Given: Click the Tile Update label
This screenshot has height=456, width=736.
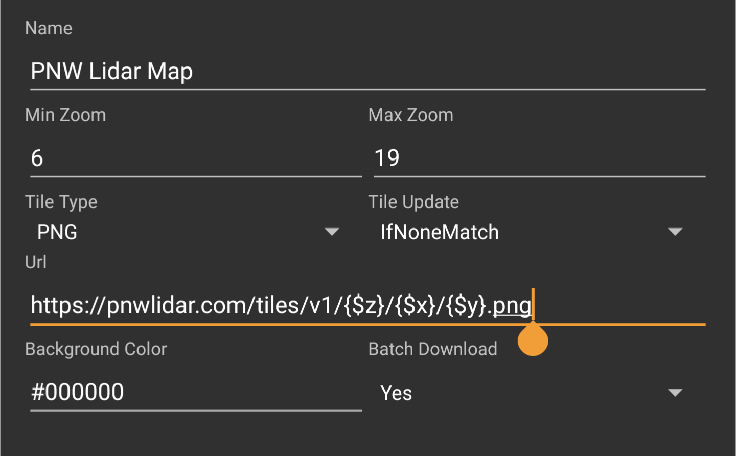Looking at the screenshot, I should 413,202.
